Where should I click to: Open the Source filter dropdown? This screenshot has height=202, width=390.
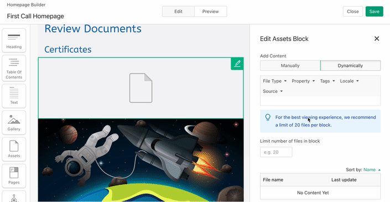(273, 91)
